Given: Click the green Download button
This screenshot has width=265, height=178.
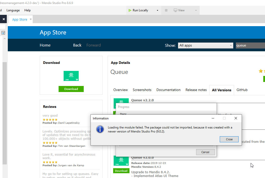Looking at the screenshot, I should pyautogui.click(x=71, y=89).
